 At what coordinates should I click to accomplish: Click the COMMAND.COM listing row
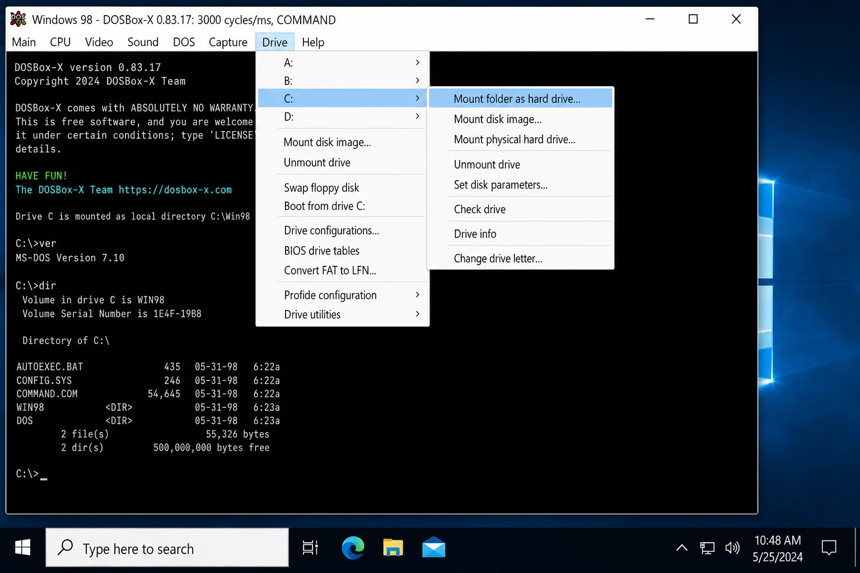click(x=148, y=394)
